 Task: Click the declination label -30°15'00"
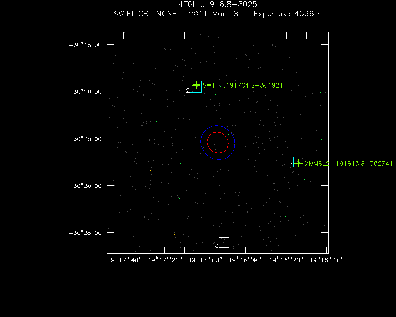pos(87,45)
